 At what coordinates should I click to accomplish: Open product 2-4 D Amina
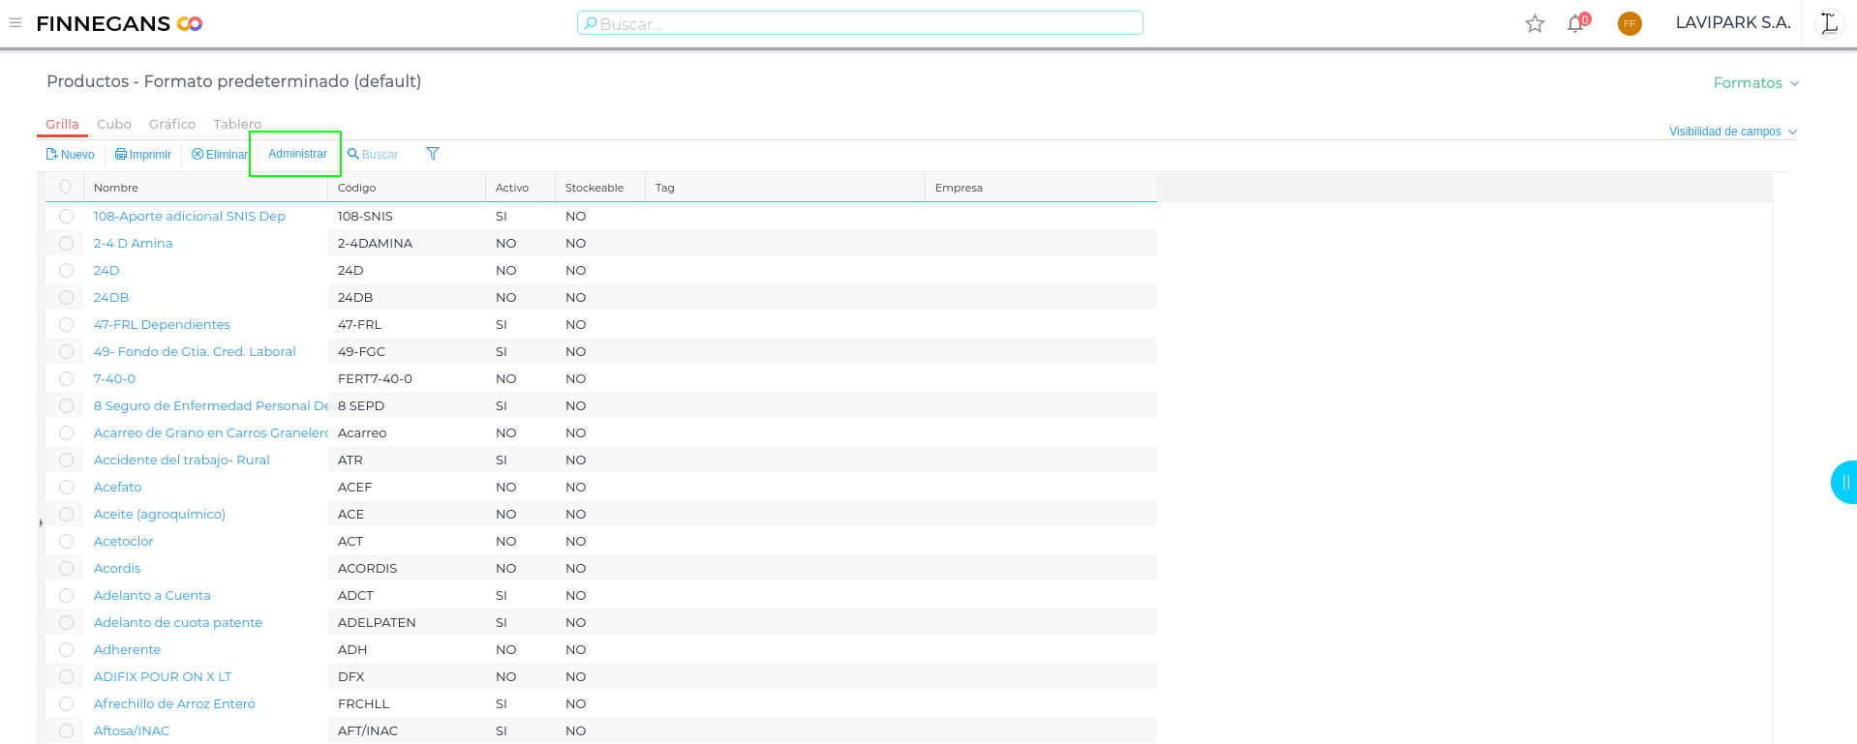133,243
